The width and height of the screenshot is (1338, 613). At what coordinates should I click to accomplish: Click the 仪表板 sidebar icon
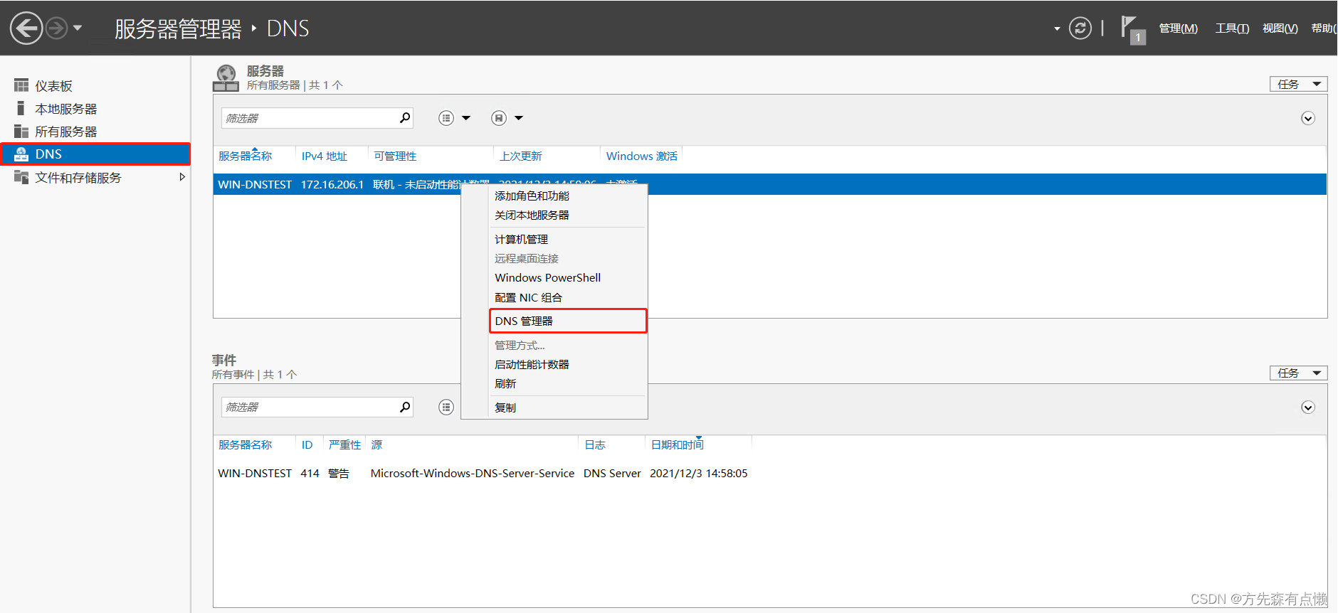[21, 85]
